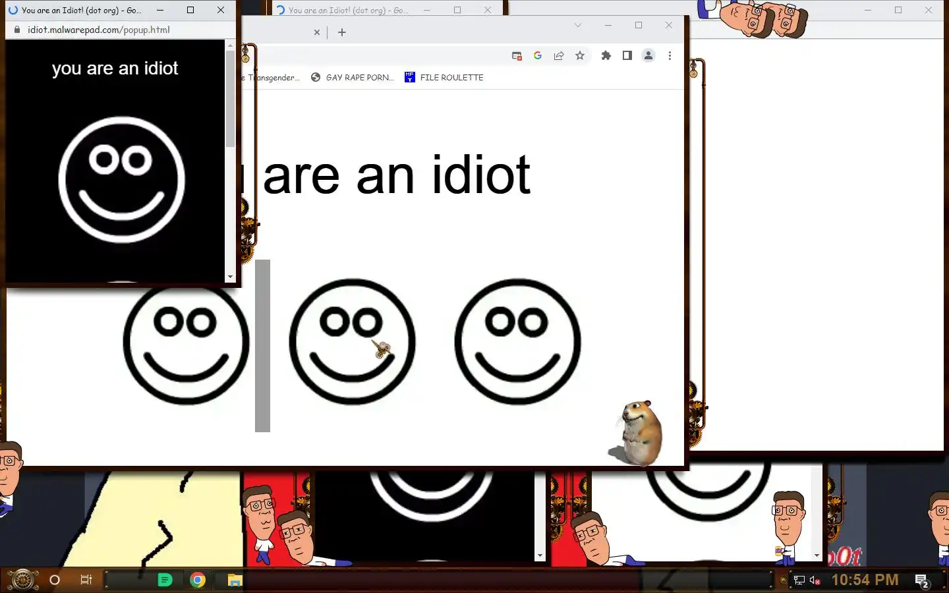This screenshot has height=593, width=949.
Task: Click the idiot.malwarepad.com/popup.html address text
Action: [99, 30]
